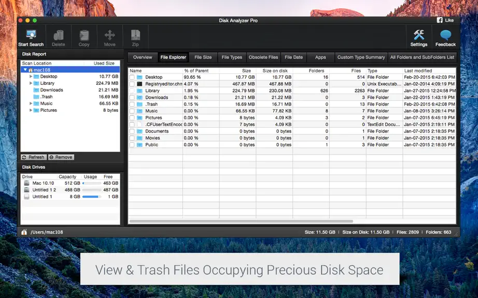Tick the Registryeditor.chm checkbox

point(132,84)
